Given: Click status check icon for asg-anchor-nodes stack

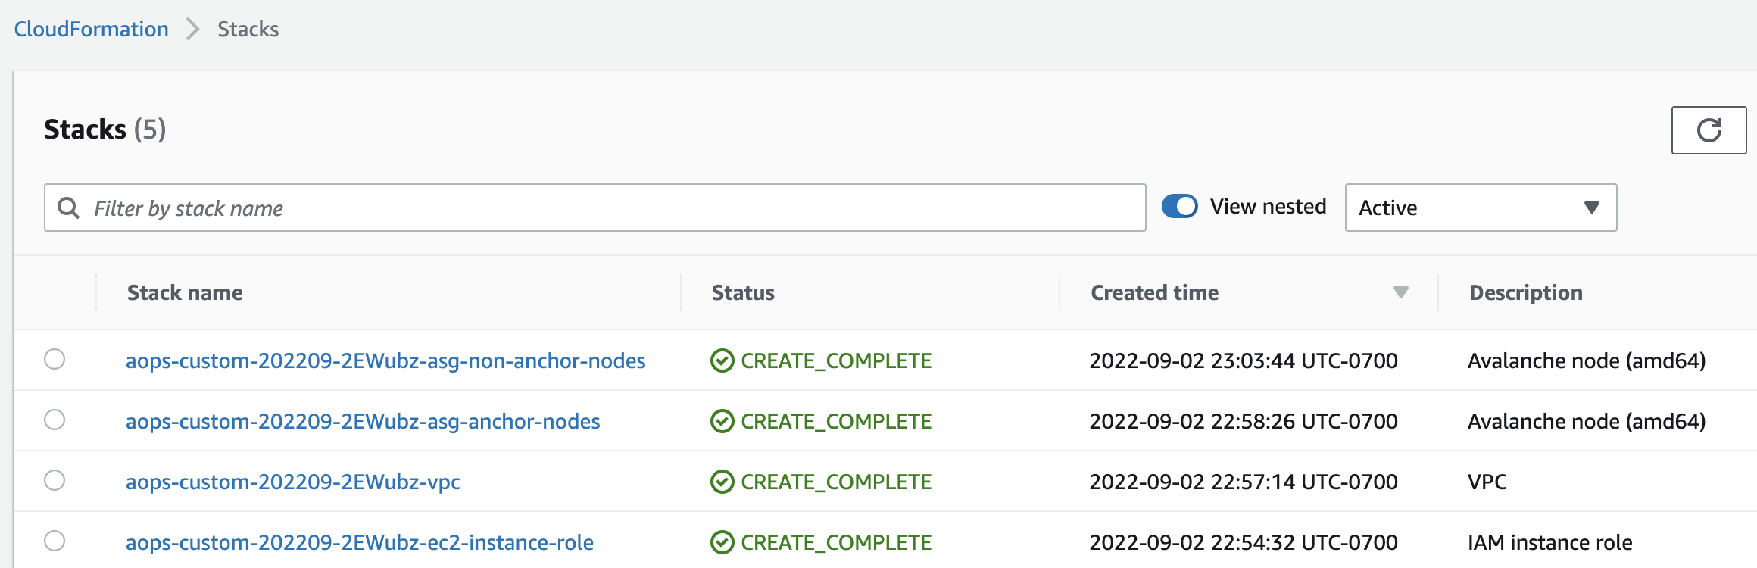Looking at the screenshot, I should [722, 421].
